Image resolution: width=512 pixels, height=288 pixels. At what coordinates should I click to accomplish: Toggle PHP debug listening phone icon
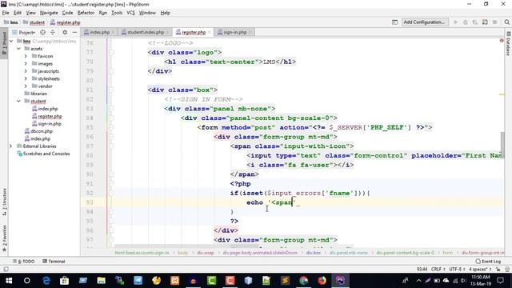tap(485, 22)
